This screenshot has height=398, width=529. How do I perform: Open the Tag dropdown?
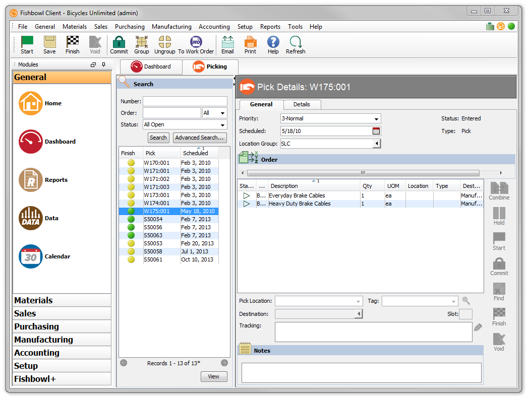tap(453, 301)
